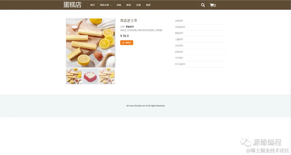Click the 蛋糕店 logo in the header
Viewport: 291px width, 155px height.
pyautogui.click(x=72, y=5)
